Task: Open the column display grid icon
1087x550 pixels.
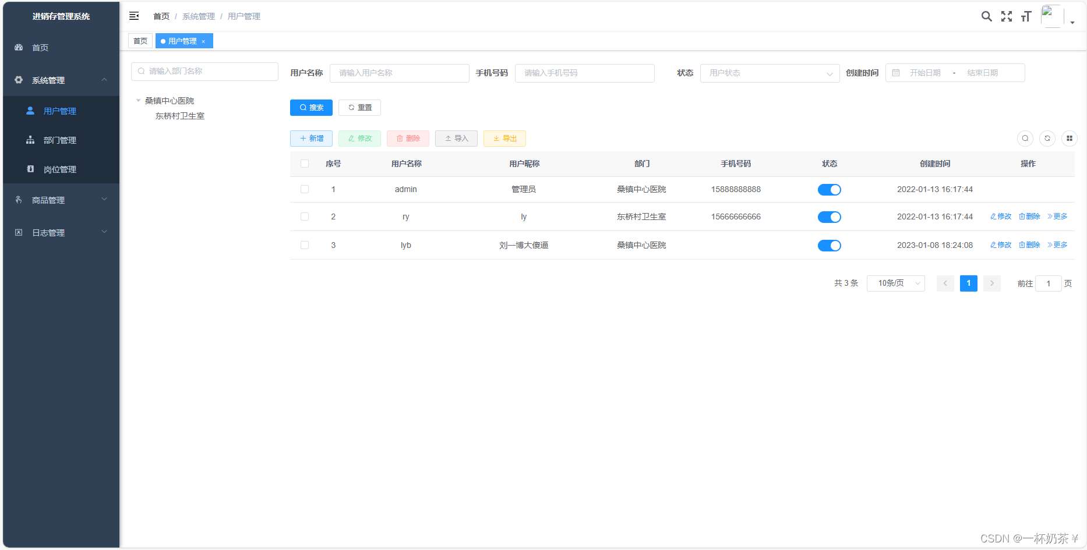Action: tap(1070, 139)
